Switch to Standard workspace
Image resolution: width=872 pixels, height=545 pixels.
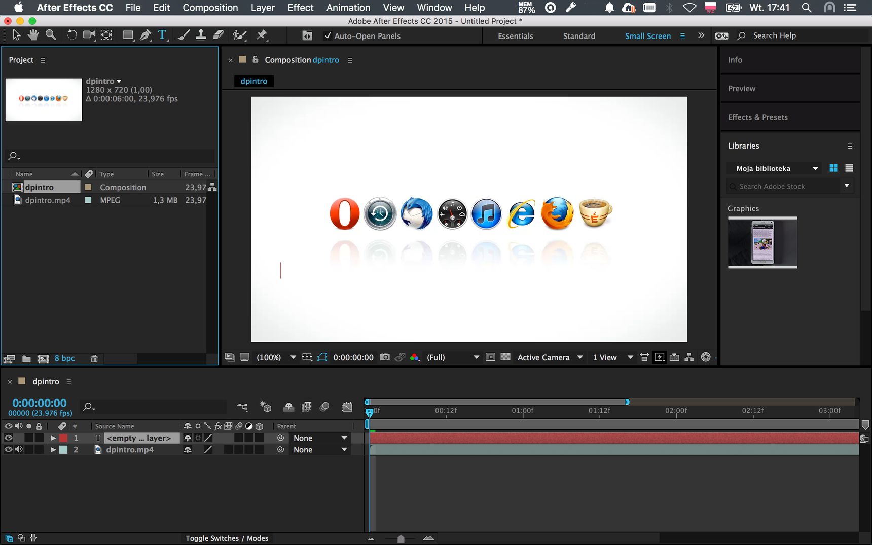pyautogui.click(x=579, y=36)
